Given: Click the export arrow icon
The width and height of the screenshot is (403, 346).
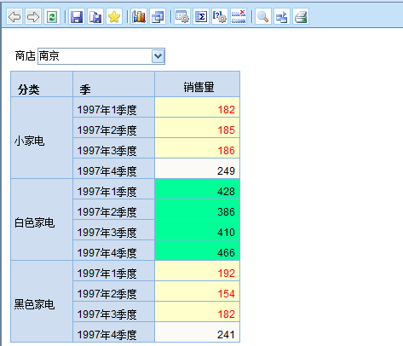Looking at the screenshot, I should pos(282,16).
